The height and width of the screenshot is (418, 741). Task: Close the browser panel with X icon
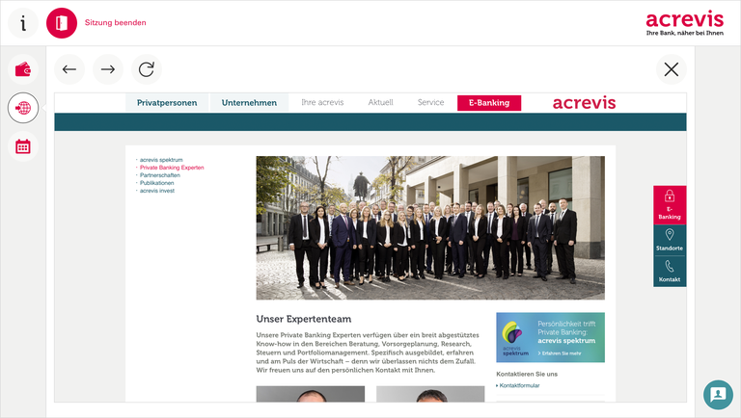tap(672, 69)
